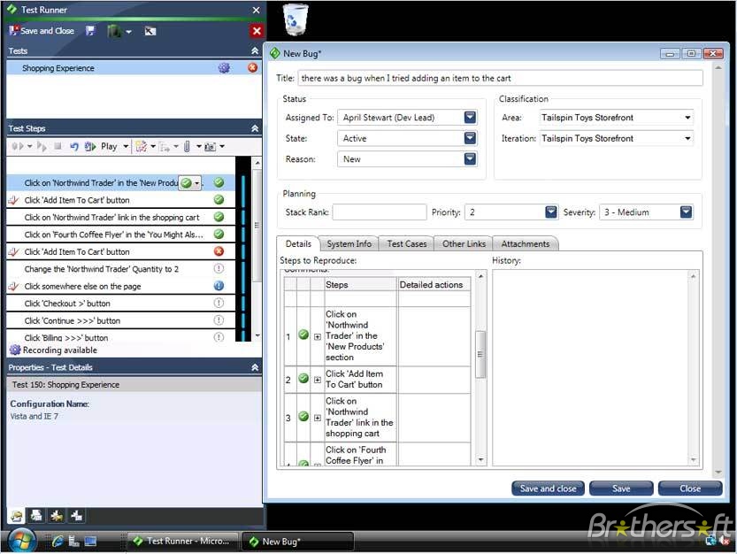Open the Windows Start orb

tap(21, 541)
